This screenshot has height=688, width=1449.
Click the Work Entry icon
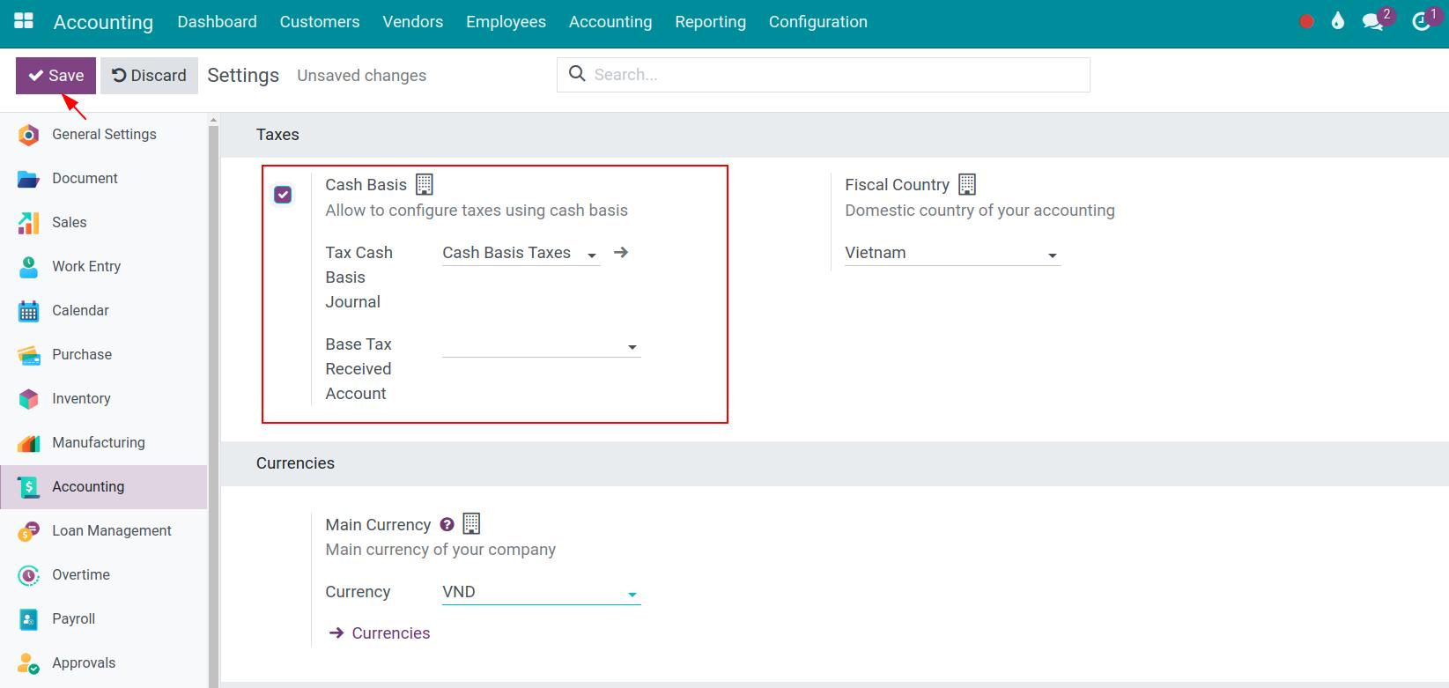click(x=28, y=267)
